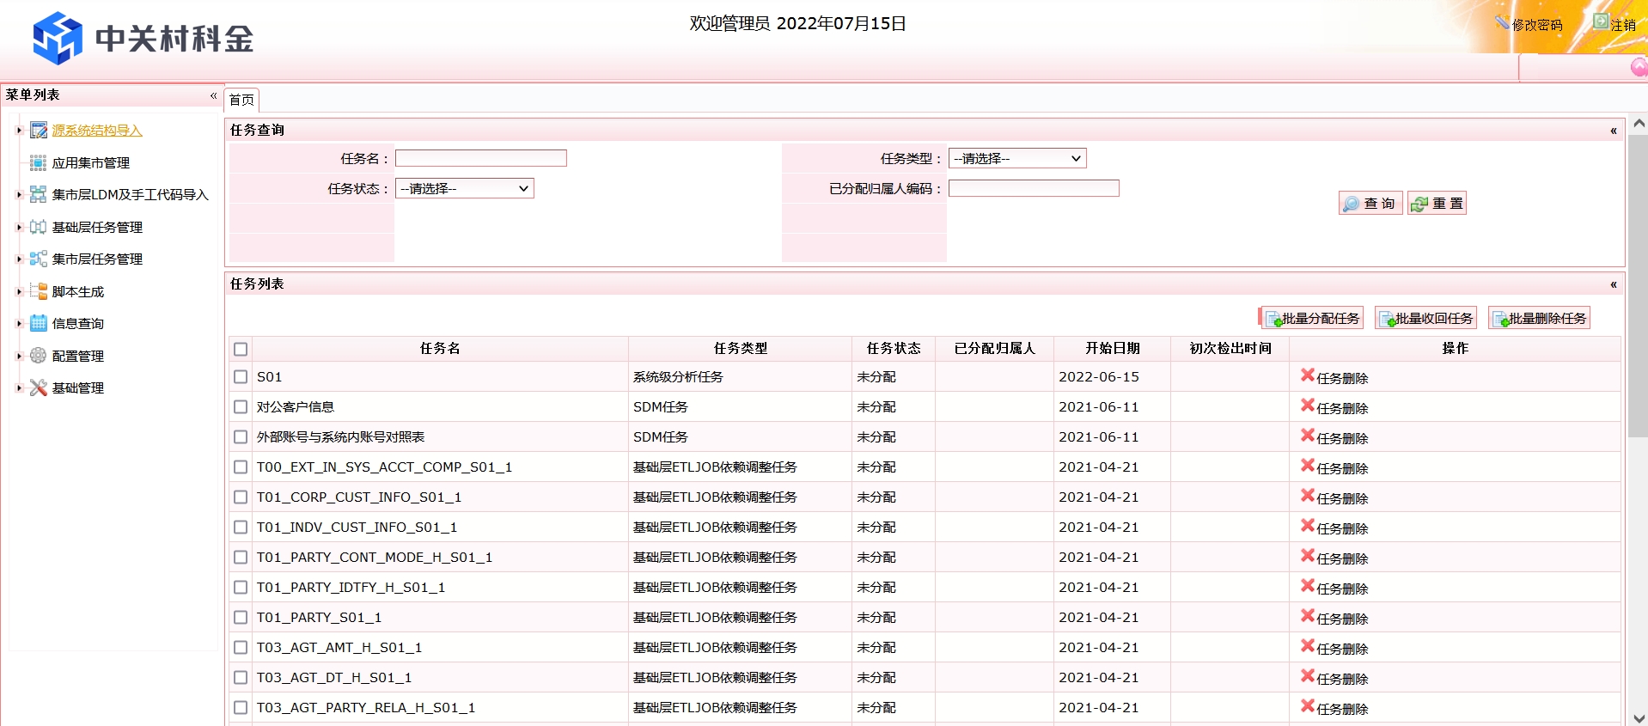Click the 源系统结构导入 sidebar icon
This screenshot has width=1648, height=726.
[x=39, y=131]
